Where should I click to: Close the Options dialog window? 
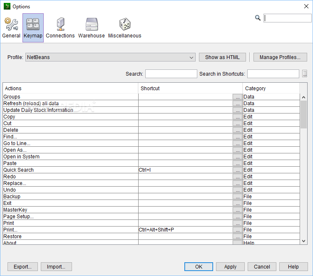(x=306, y=6)
